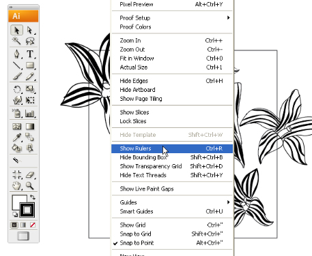The width and height of the screenshot is (312, 256).
Task: Select the Symbol Sprayer tool
Action: [x=17, y=113]
